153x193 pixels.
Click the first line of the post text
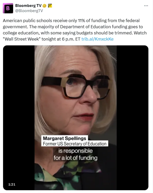click(x=71, y=21)
